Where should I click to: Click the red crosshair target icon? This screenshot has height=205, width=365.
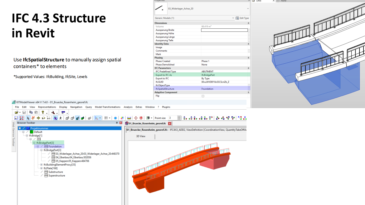[x=136, y=118]
